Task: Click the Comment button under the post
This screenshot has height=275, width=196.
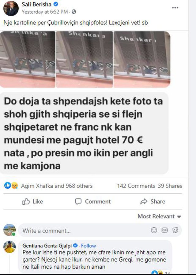Action: [x=93, y=202]
